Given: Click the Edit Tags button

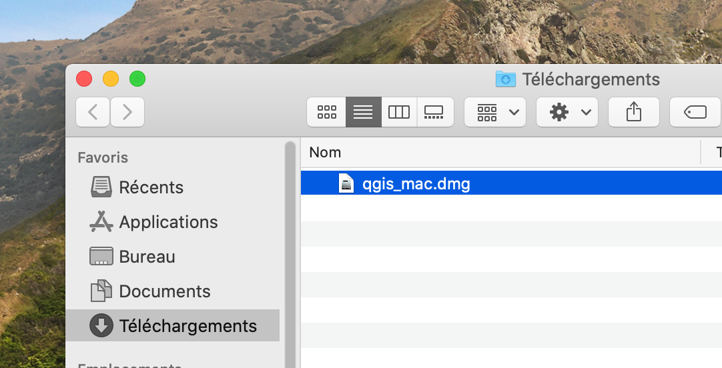Looking at the screenshot, I should (695, 112).
